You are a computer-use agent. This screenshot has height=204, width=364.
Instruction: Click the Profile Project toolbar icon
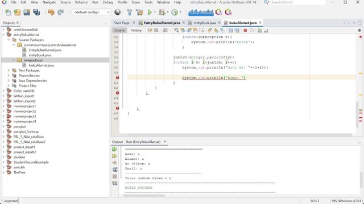(x=175, y=12)
